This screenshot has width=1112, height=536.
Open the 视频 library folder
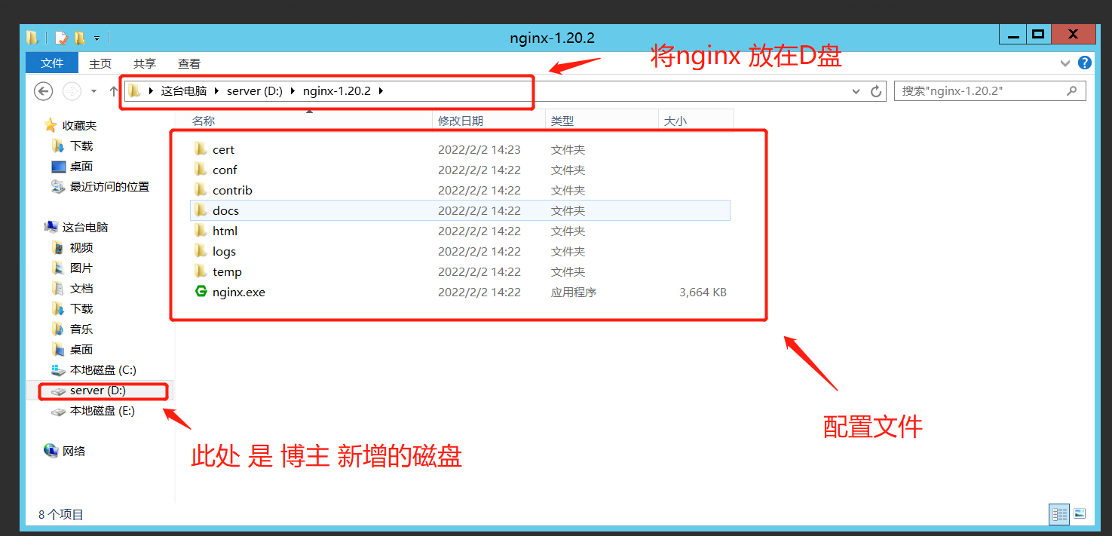[x=81, y=247]
